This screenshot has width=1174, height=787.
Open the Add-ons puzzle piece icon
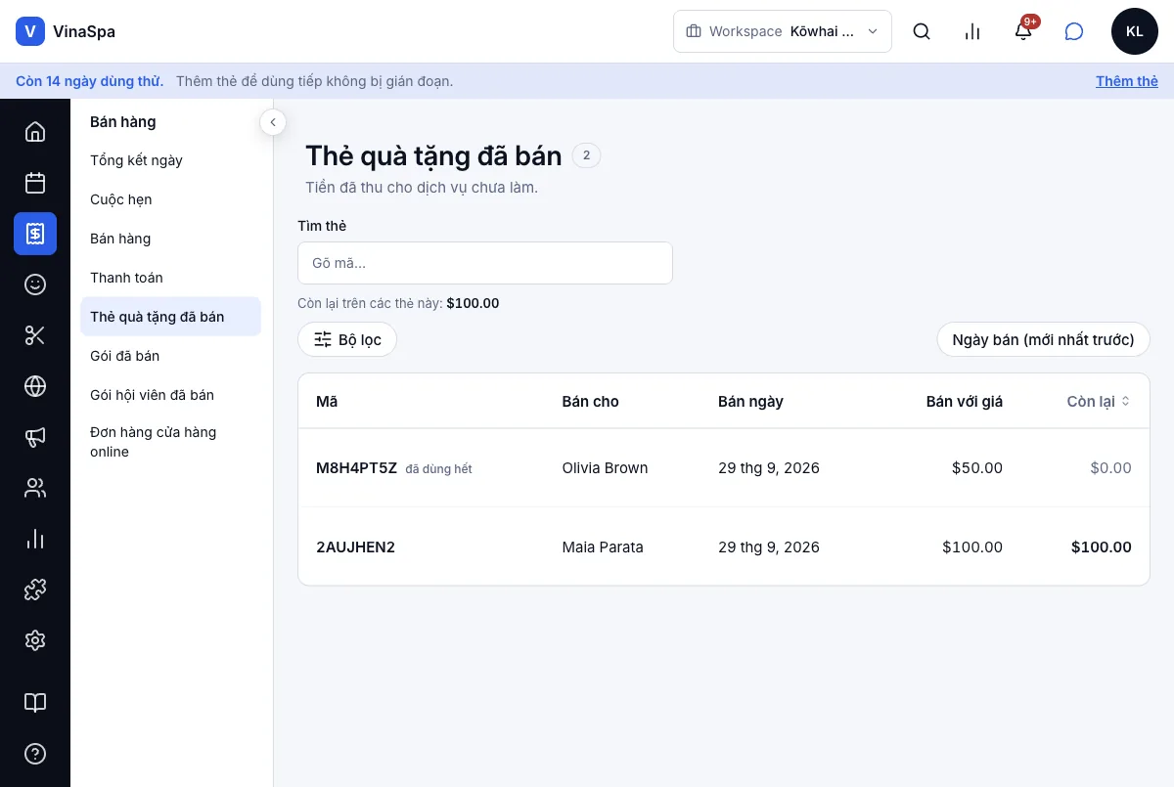[x=35, y=590]
